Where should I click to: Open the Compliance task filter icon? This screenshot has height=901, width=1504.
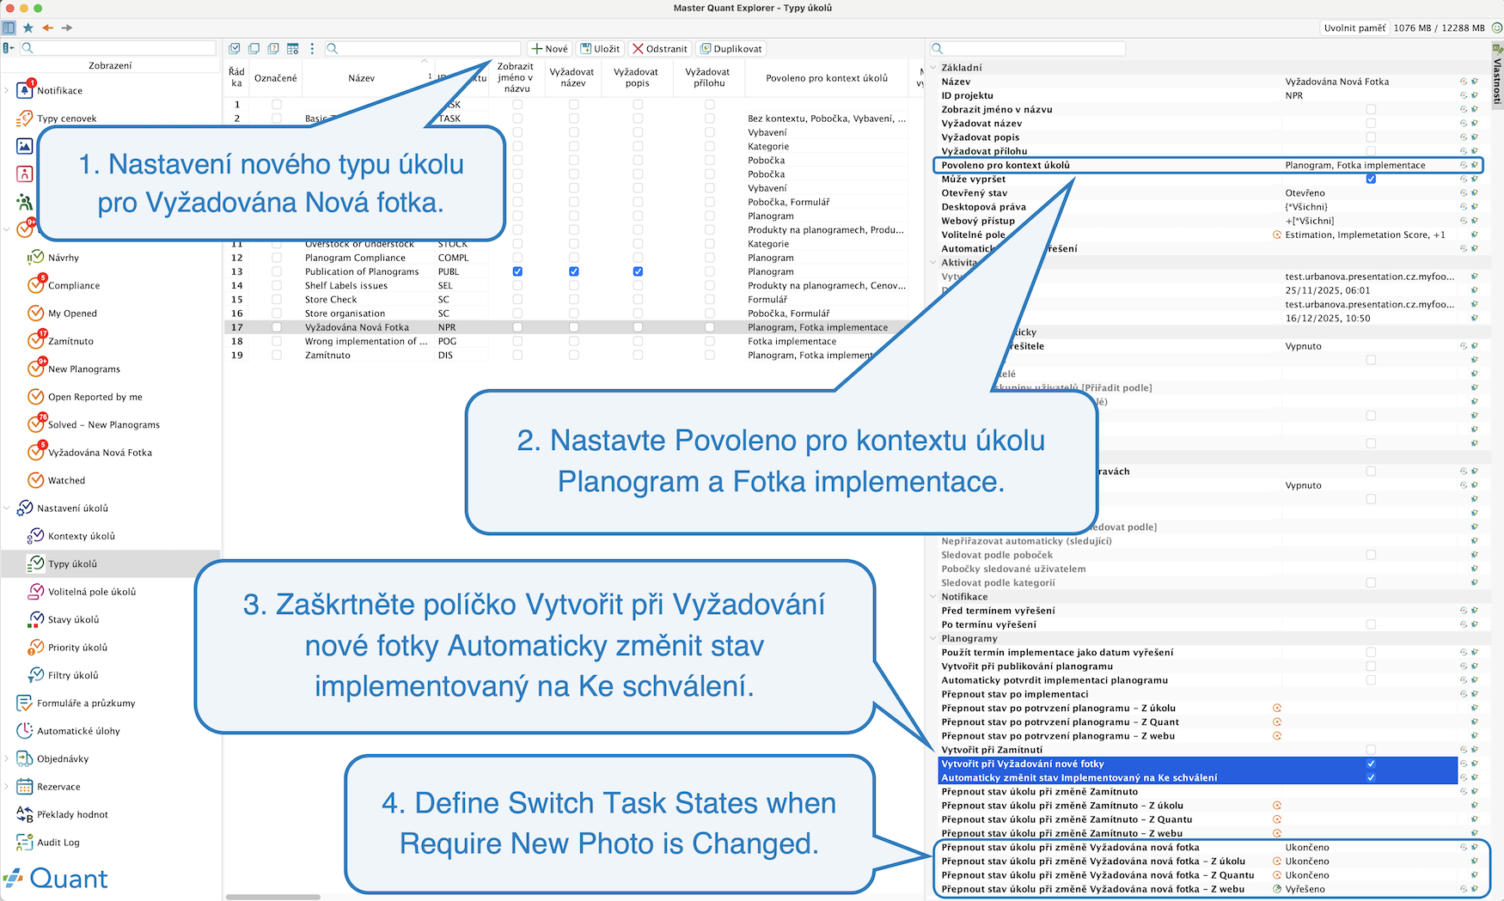click(x=36, y=285)
